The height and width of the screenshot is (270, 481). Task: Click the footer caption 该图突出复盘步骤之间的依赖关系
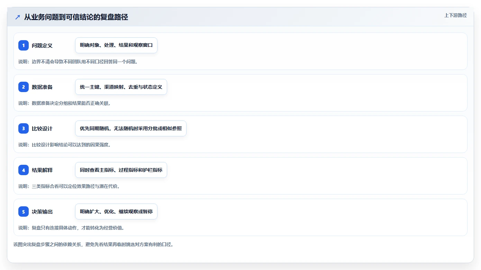pos(93,244)
